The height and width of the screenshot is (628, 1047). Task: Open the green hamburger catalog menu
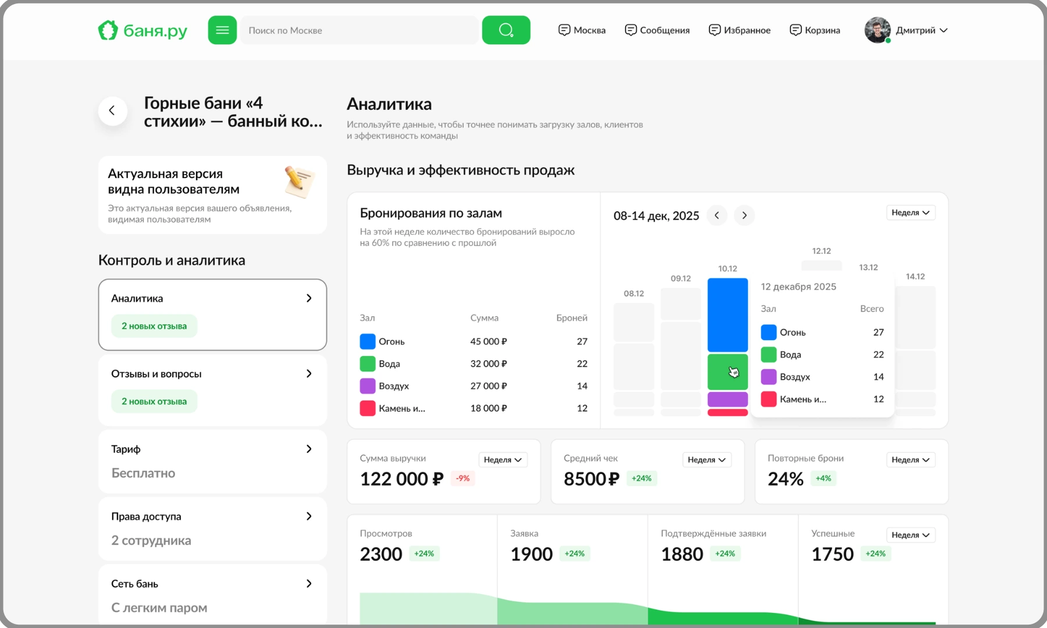pos(222,30)
